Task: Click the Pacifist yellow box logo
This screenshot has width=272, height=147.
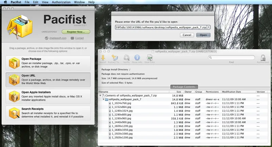Action: (19, 27)
